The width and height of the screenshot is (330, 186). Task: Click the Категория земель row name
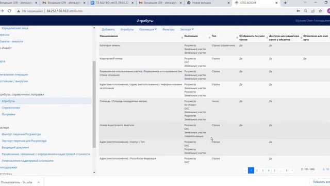pos(110,45)
